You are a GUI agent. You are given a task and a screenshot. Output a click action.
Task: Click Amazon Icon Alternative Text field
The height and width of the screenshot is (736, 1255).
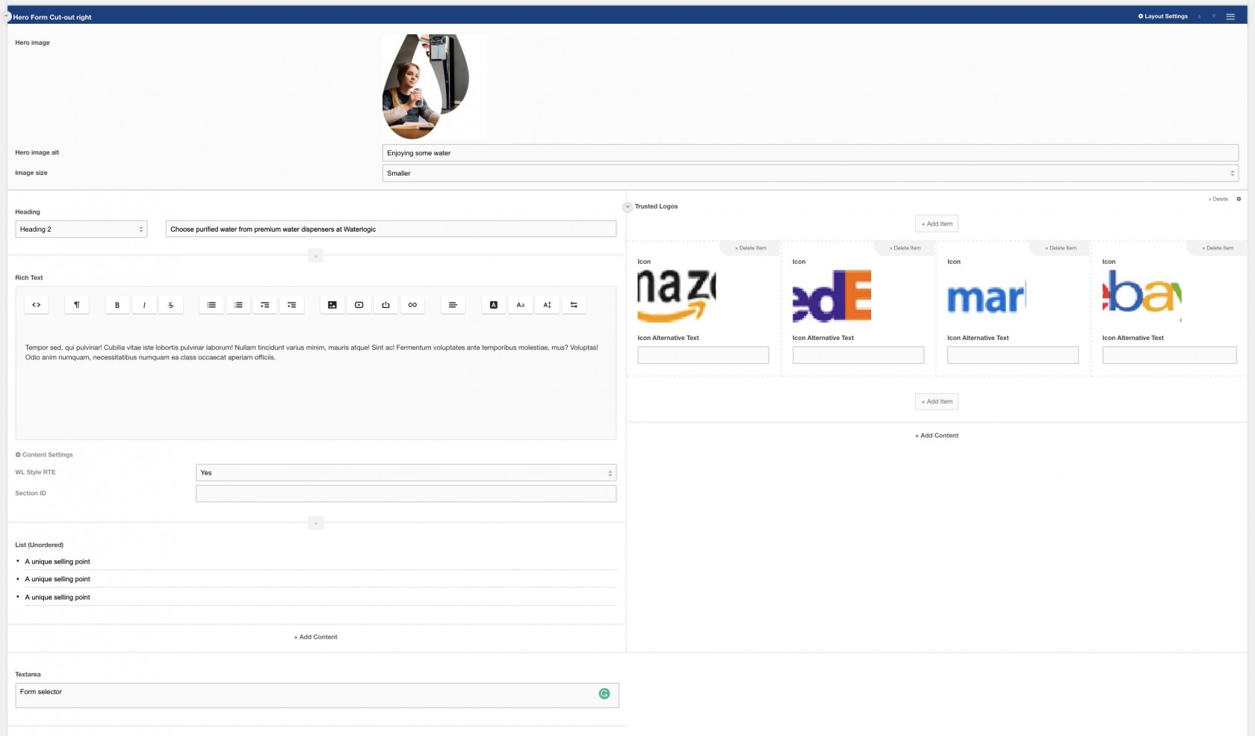tap(703, 355)
